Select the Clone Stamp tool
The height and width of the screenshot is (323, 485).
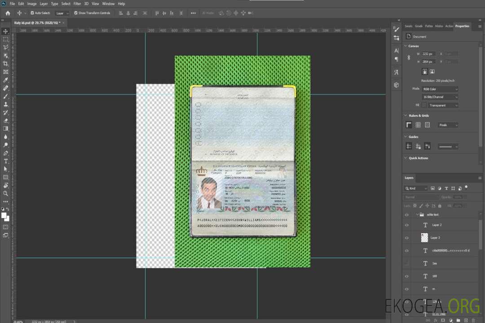pyautogui.click(x=5, y=105)
